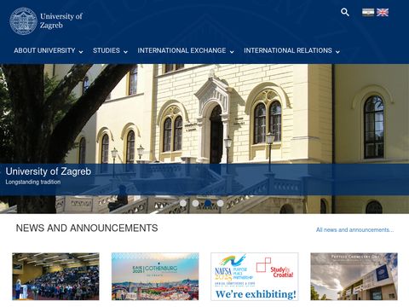
Task: Open the About University menu
Action: (x=44, y=50)
